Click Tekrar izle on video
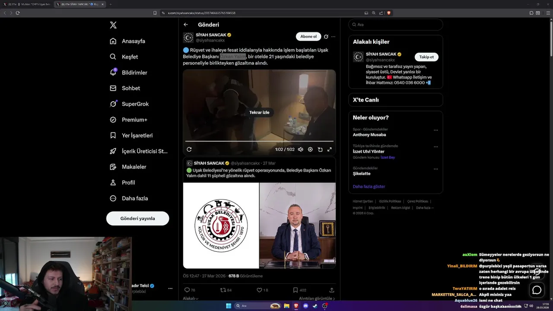Image resolution: width=553 pixels, height=311 pixels. (x=259, y=112)
